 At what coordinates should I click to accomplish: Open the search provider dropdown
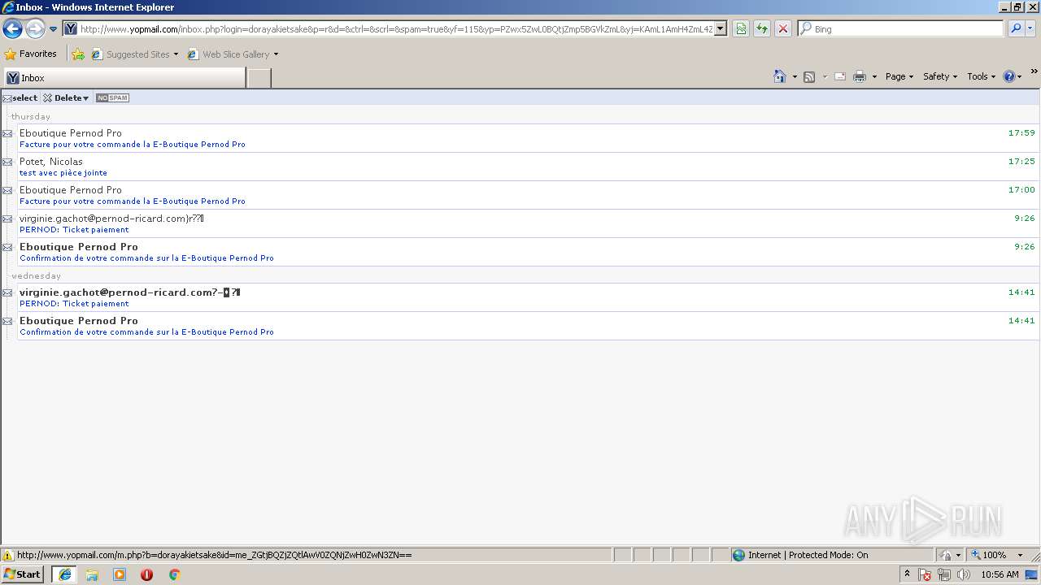1030,29
